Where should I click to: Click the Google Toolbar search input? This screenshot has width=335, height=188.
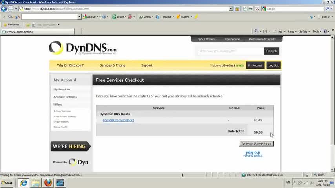pos(49,16)
